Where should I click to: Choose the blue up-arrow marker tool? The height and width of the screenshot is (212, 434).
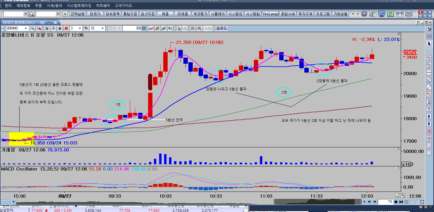[429, 116]
